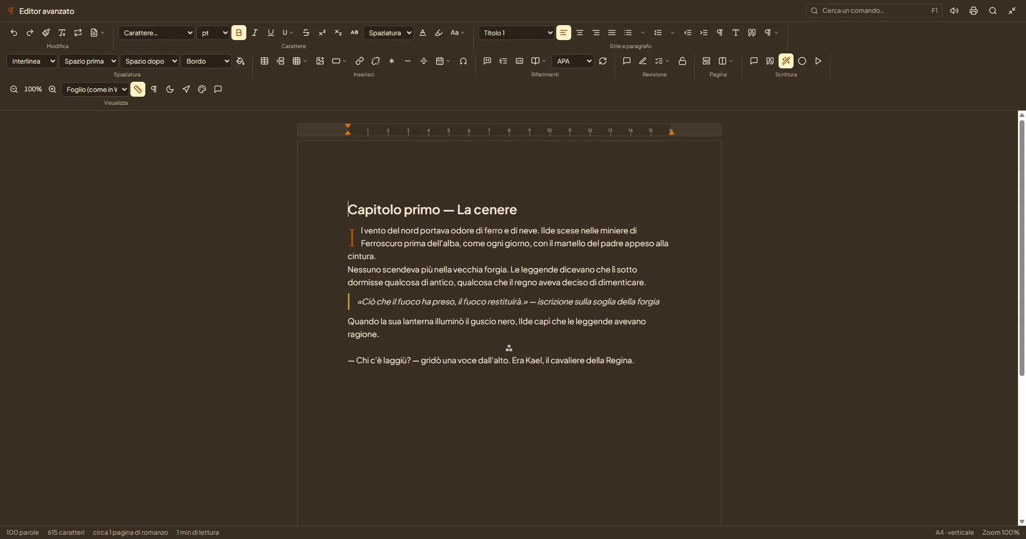This screenshot has width=1026, height=539.
Task: Clear text formatting with Tx icon
Action: [62, 33]
